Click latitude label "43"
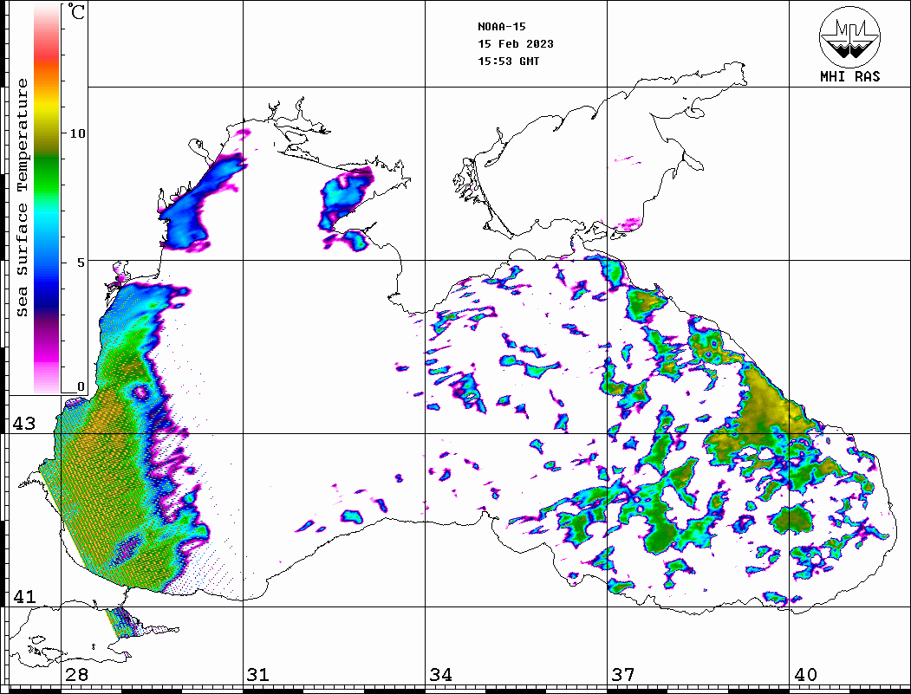The height and width of the screenshot is (694, 911). tap(23, 424)
